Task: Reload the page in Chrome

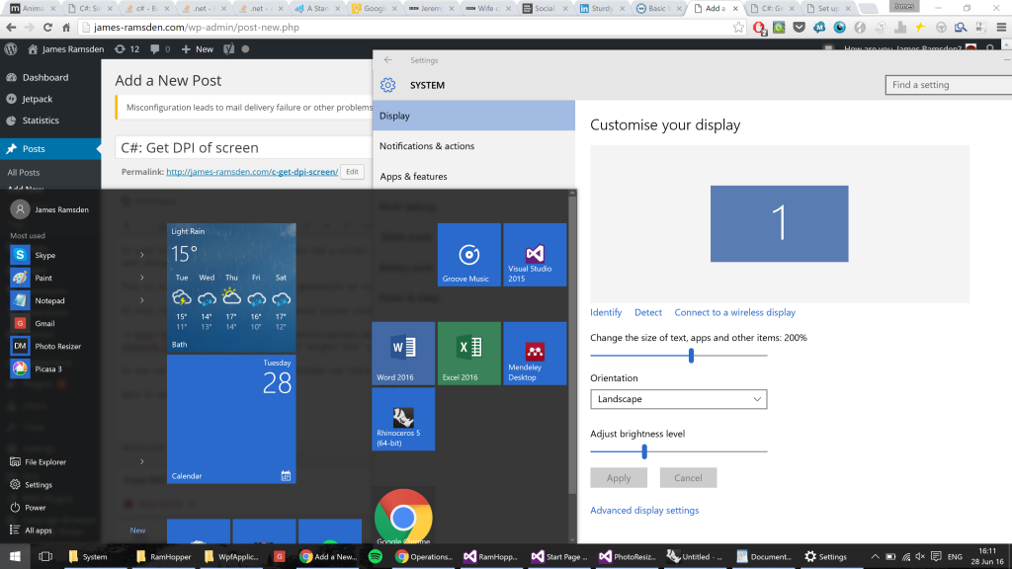Action: 47,27
